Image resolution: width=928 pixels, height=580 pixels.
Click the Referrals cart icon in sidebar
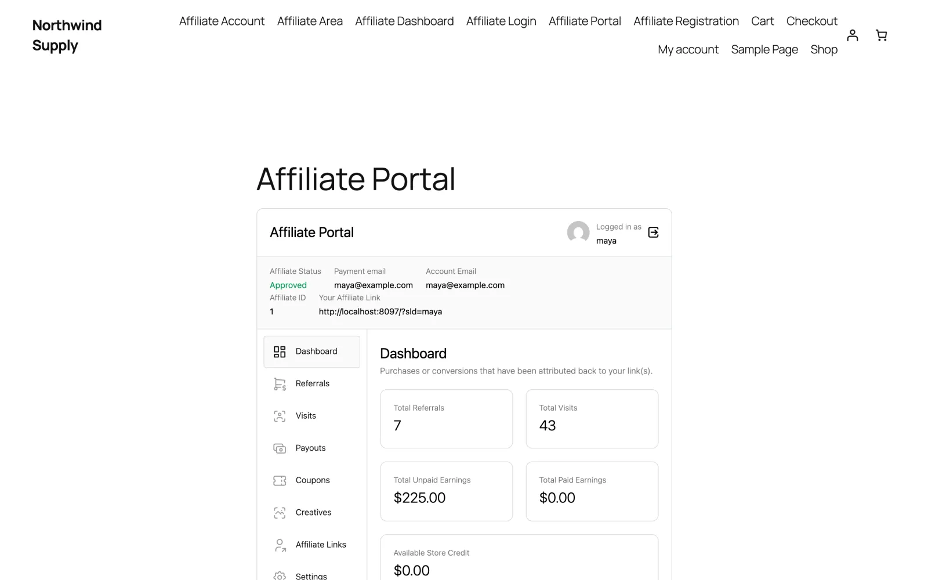280,384
